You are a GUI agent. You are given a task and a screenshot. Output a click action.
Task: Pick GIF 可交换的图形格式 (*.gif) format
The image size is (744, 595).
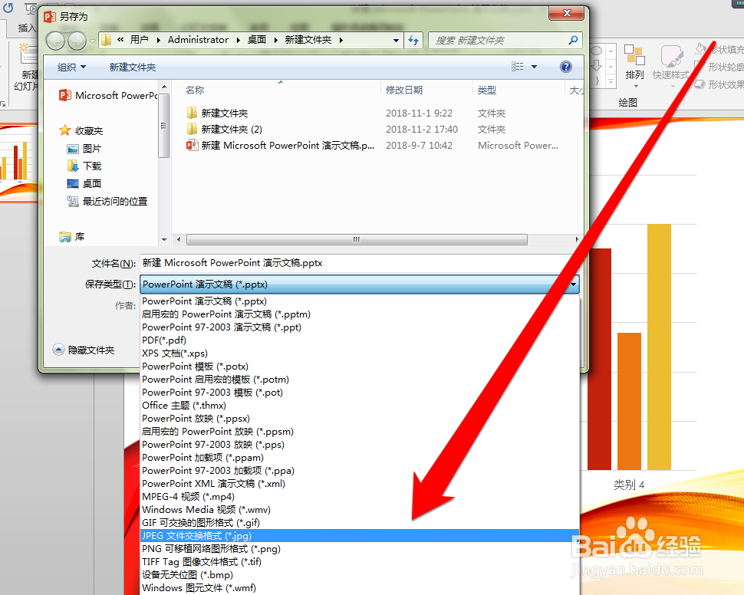[360, 522]
